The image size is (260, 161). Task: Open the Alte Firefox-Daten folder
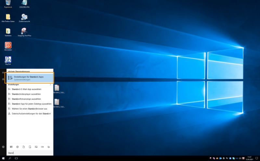8,17
